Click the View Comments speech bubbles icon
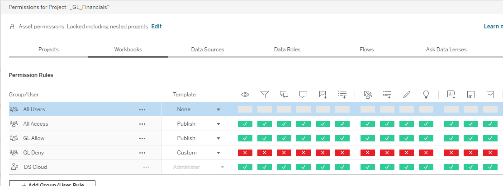The height and width of the screenshot is (186, 503). pos(284,95)
